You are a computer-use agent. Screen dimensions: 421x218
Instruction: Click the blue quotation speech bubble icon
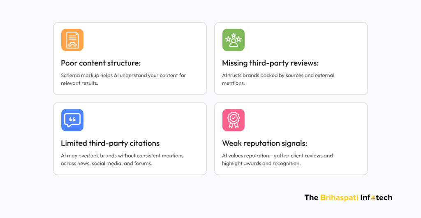72,120
